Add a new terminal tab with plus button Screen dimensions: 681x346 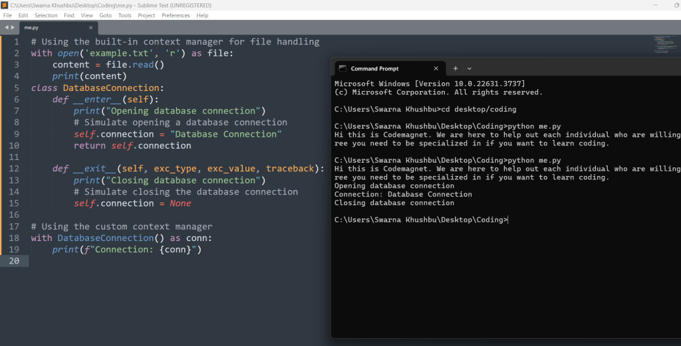[x=456, y=68]
